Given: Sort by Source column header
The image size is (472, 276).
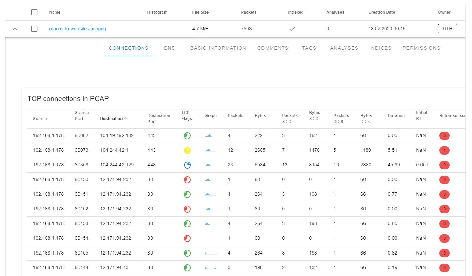Looking at the screenshot, I should [x=40, y=119].
